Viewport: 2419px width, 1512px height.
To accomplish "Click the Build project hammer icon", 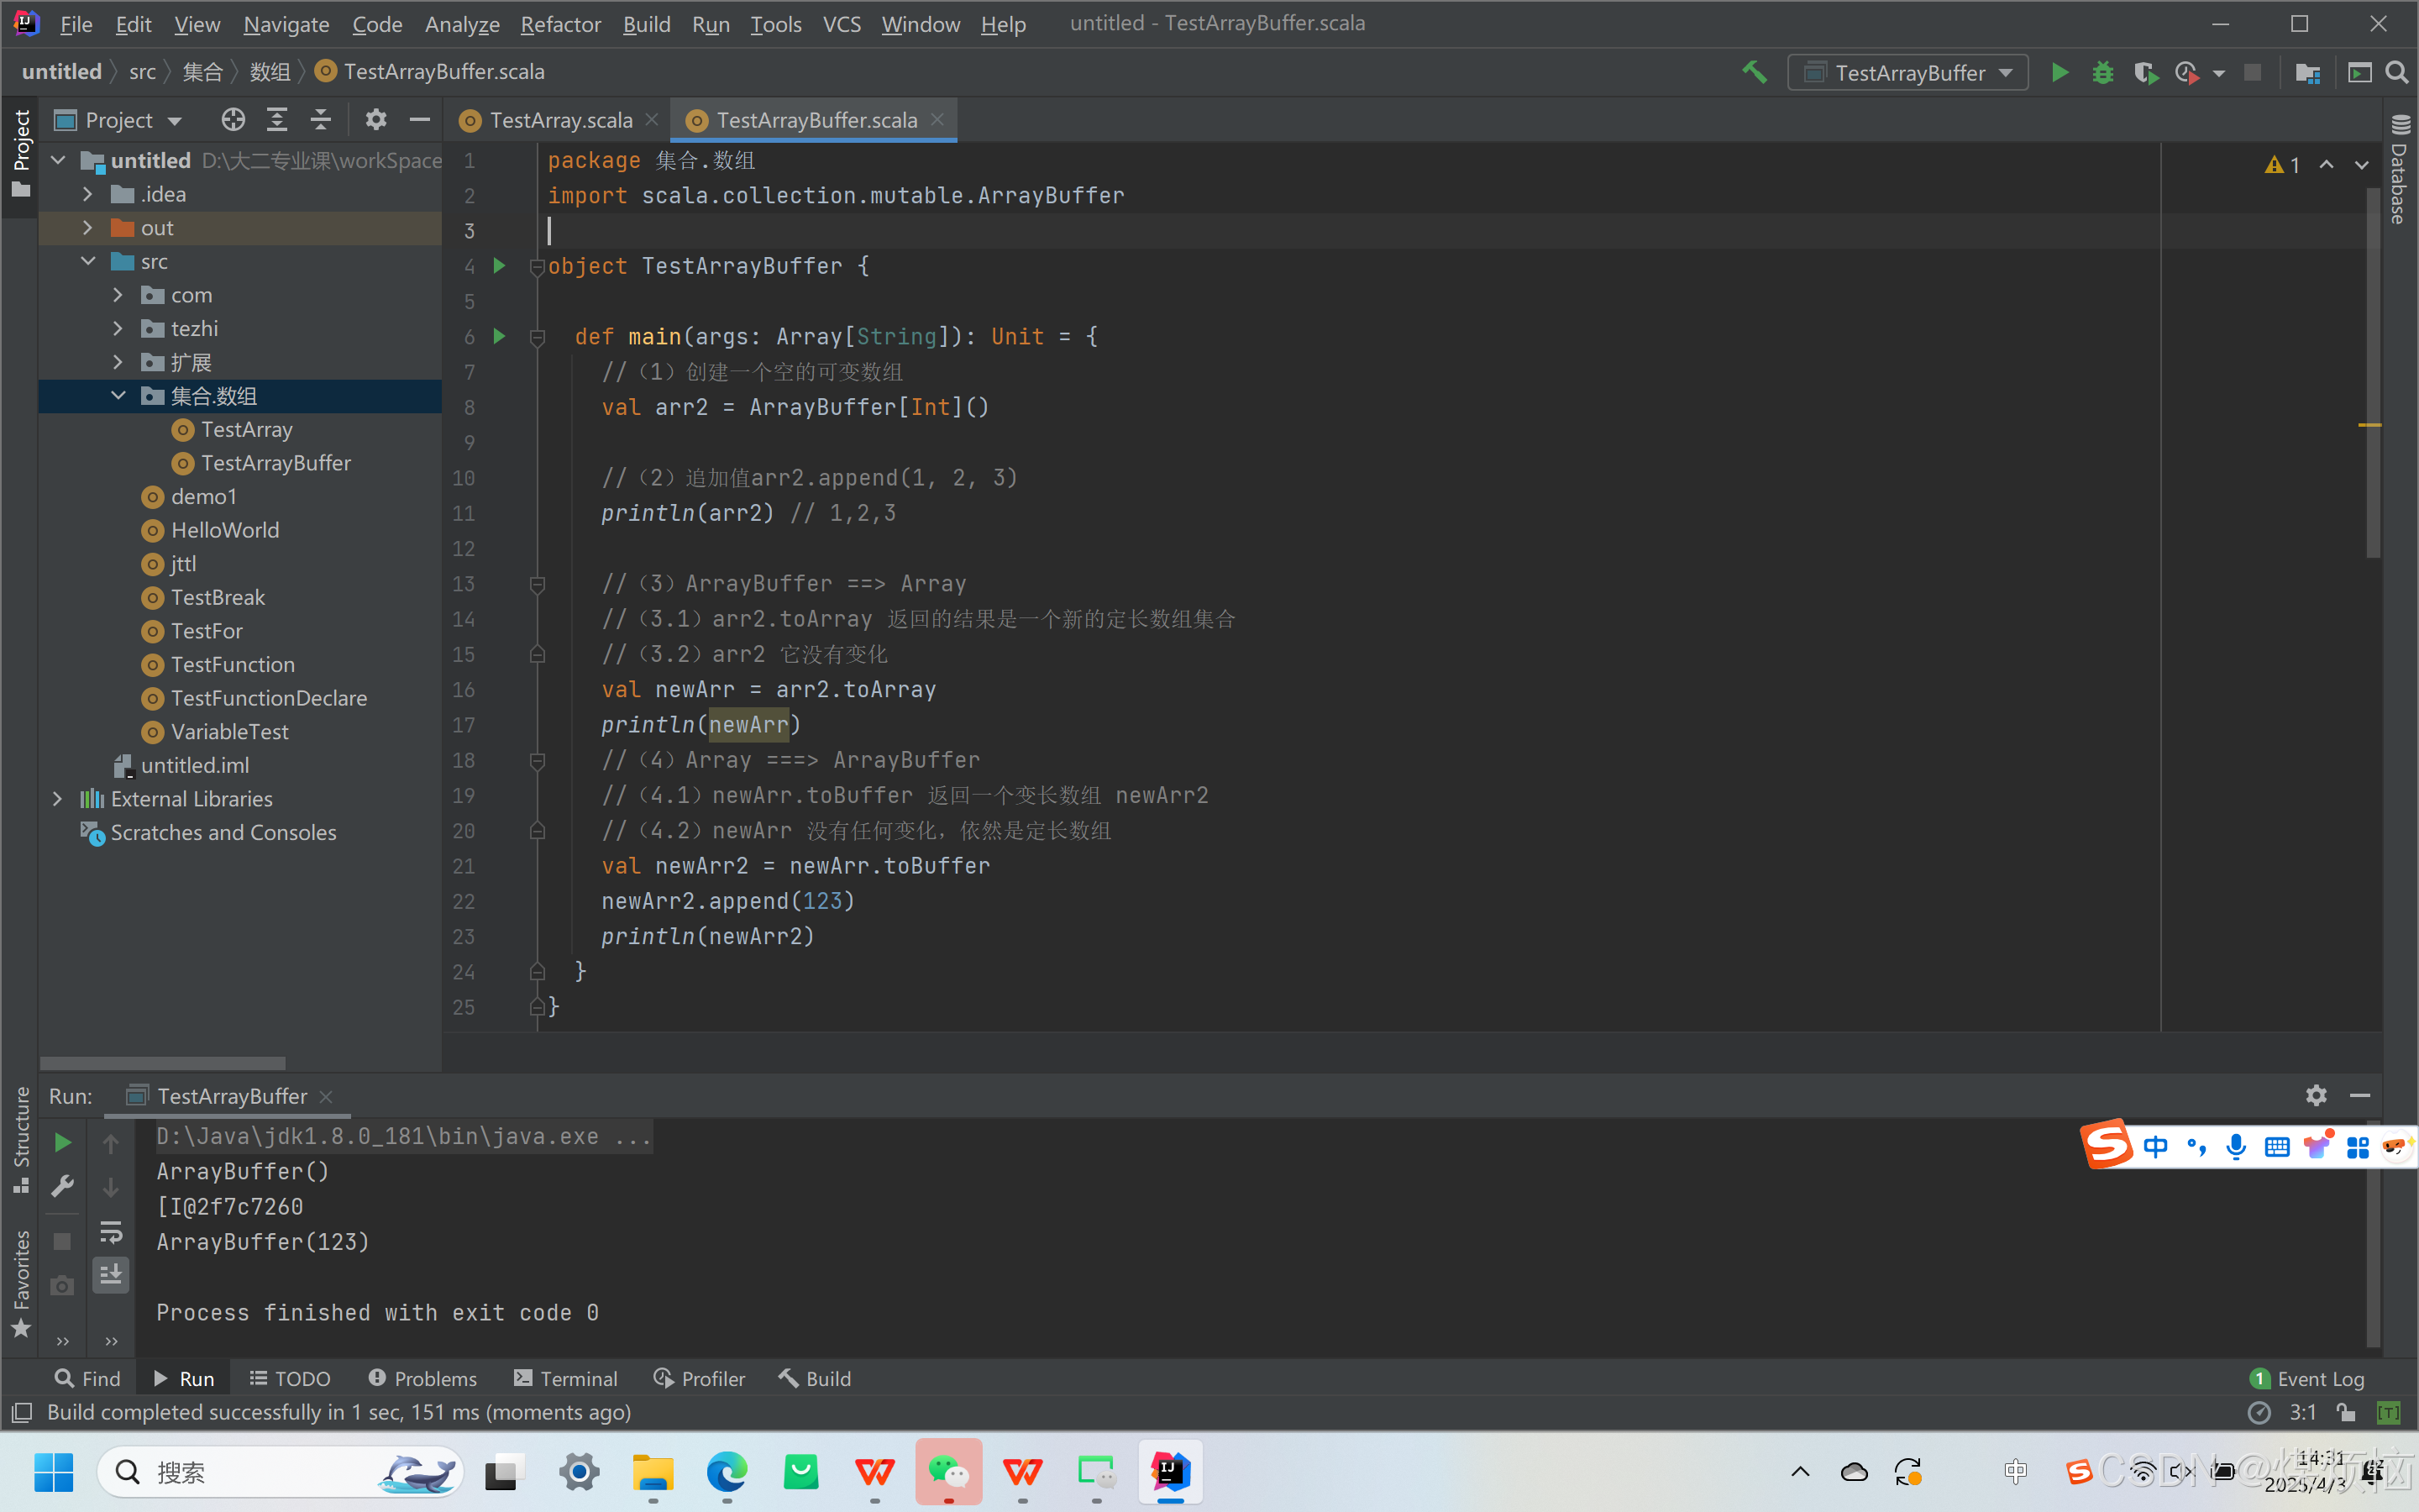I will tap(1755, 73).
